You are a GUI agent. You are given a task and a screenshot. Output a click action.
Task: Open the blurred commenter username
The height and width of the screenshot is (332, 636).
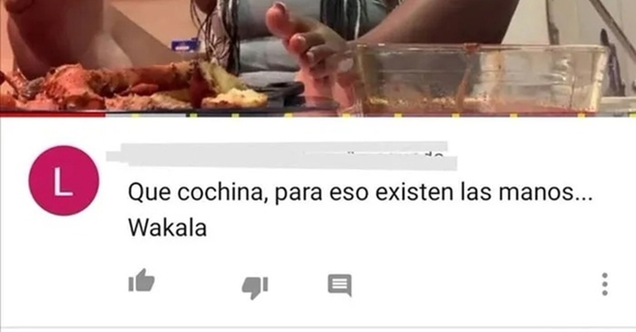click(x=281, y=156)
